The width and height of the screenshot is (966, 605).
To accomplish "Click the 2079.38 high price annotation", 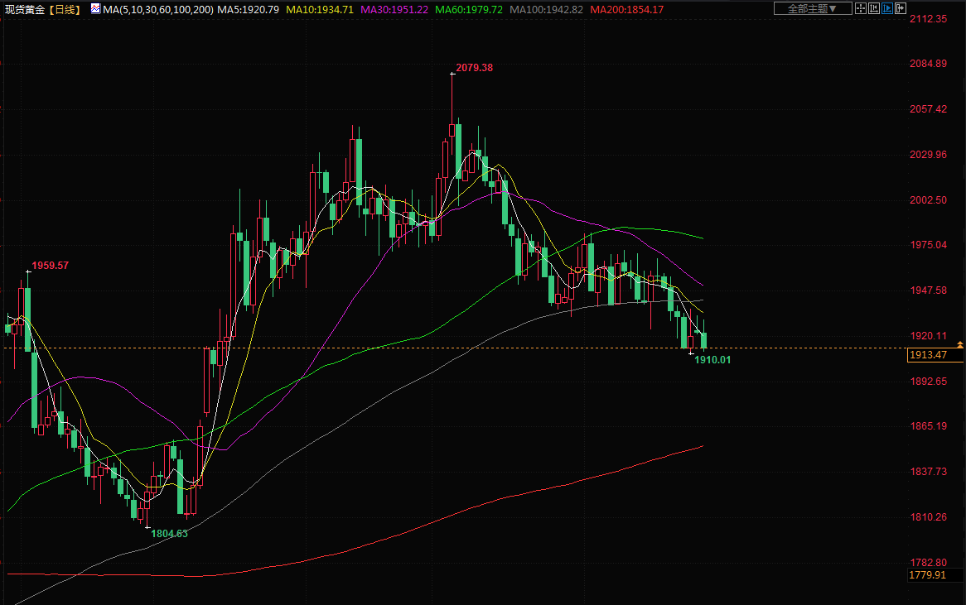I will click(474, 68).
